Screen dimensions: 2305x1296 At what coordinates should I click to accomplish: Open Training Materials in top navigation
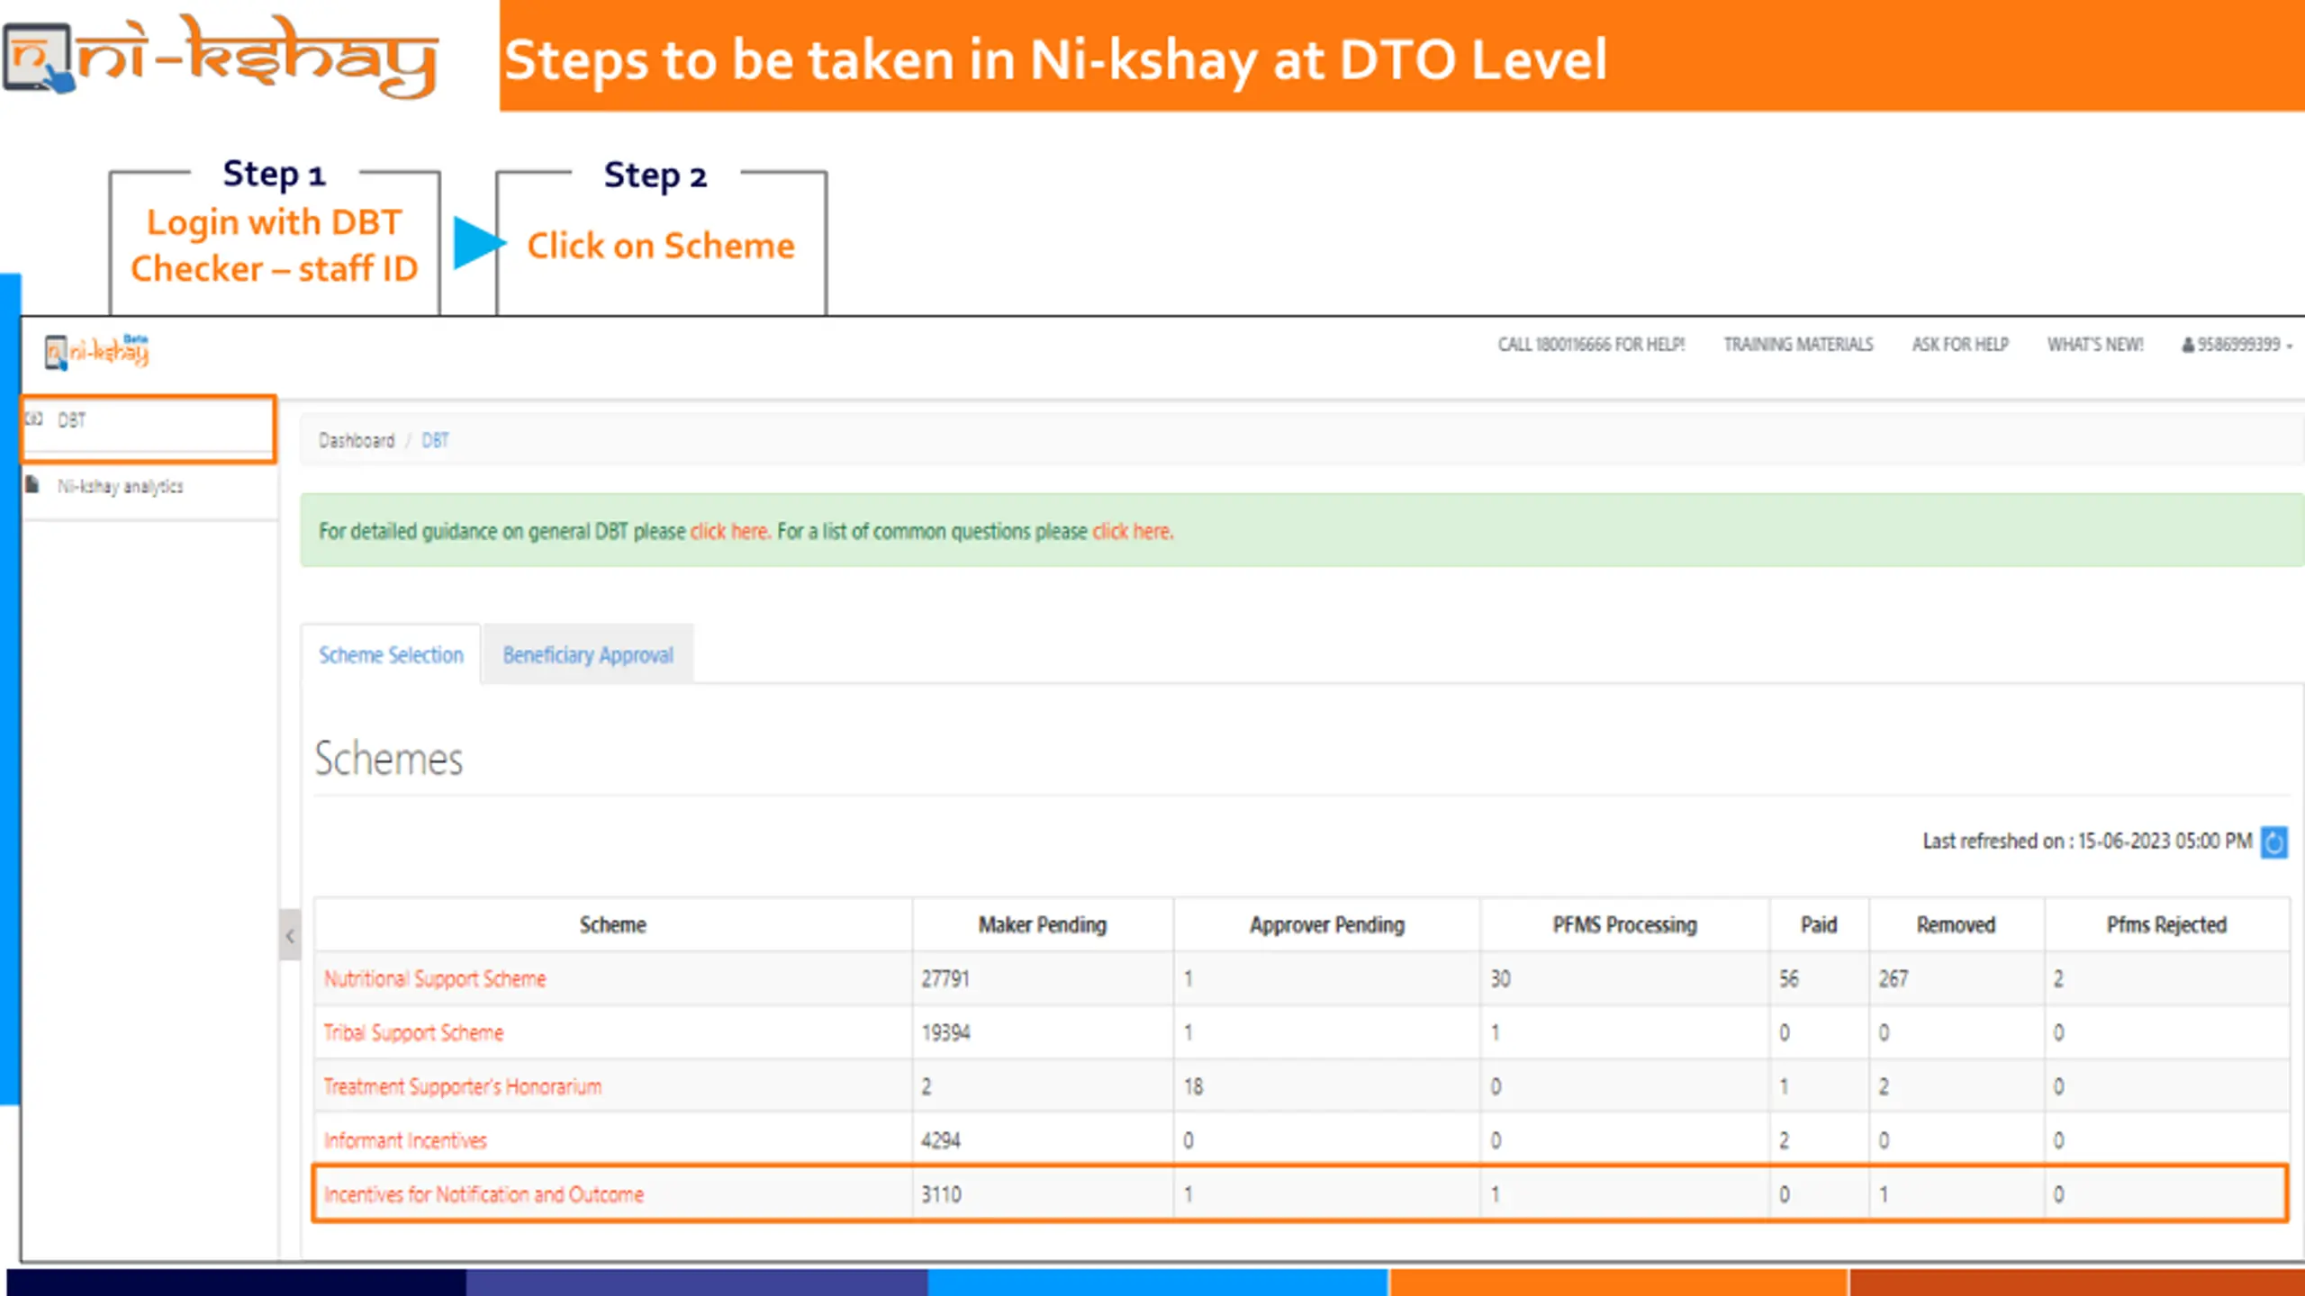pyautogui.click(x=1798, y=345)
